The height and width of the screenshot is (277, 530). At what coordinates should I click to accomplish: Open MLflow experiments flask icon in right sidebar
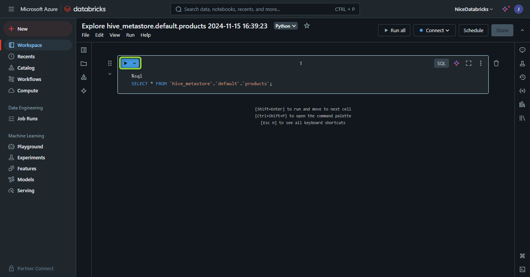point(522,64)
